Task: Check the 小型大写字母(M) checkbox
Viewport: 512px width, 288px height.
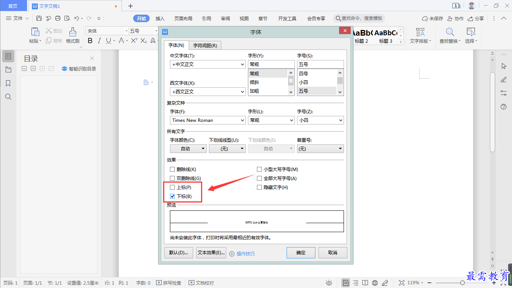Action: tap(260, 169)
